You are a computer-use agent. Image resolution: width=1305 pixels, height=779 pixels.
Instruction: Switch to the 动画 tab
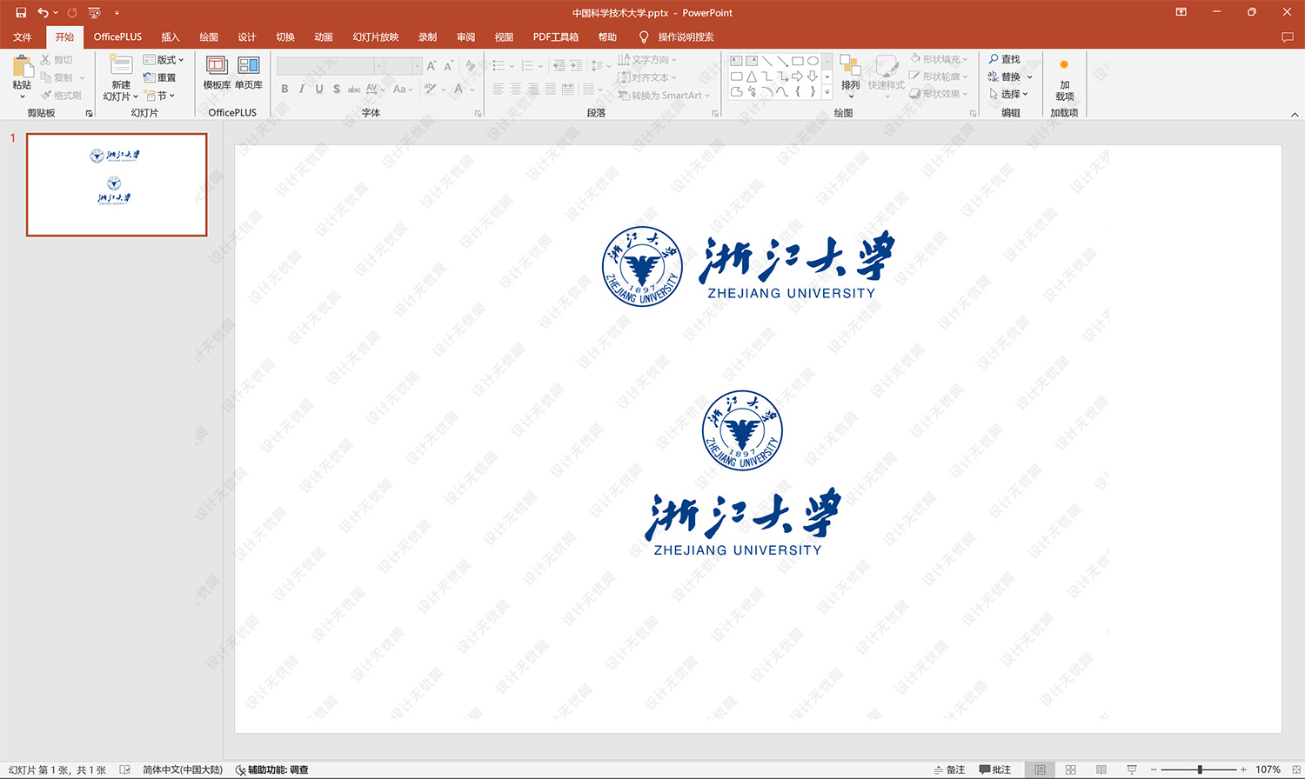click(324, 37)
